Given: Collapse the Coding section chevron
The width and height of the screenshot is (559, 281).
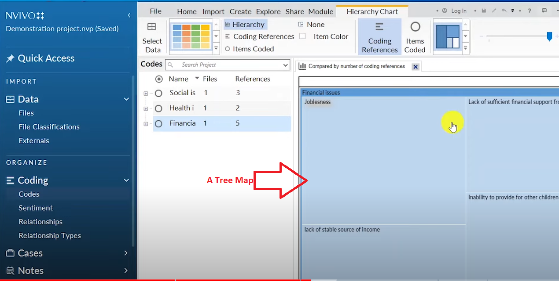Looking at the screenshot, I should [x=126, y=180].
